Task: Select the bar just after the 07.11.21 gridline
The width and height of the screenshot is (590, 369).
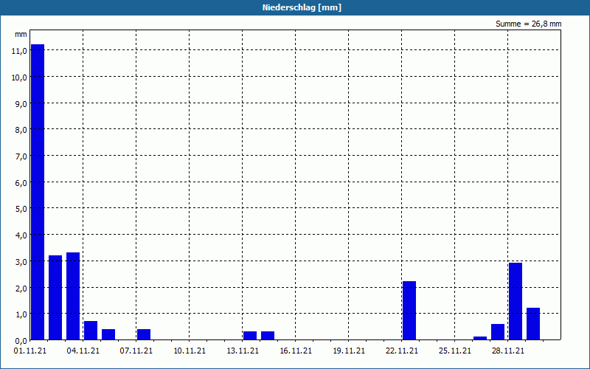Action: point(144,334)
